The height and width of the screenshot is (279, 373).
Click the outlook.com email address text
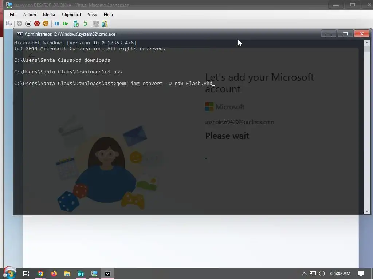pos(239,122)
